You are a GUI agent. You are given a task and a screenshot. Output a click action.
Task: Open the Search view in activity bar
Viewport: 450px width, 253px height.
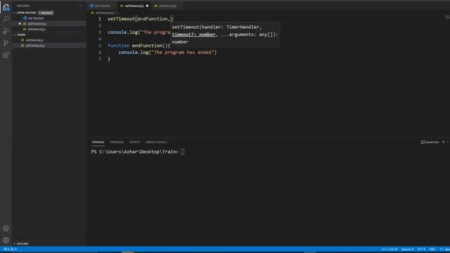point(6,19)
